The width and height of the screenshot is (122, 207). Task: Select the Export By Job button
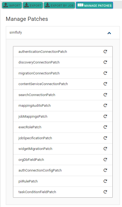click(x=60, y=5)
